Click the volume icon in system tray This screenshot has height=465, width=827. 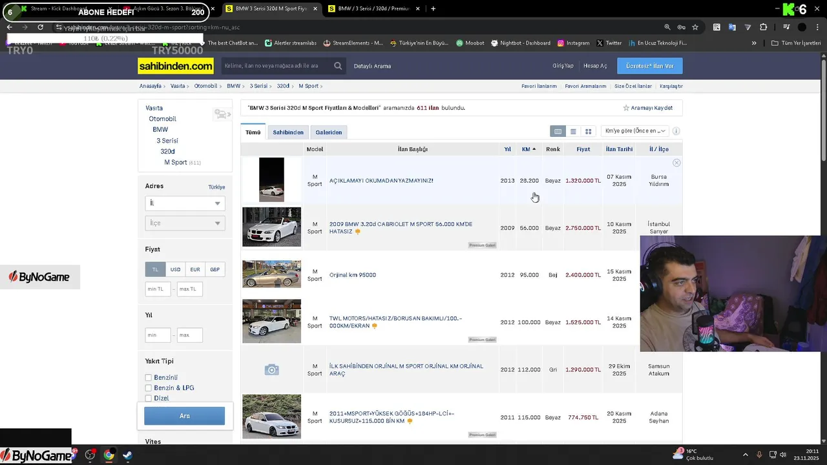click(x=783, y=455)
